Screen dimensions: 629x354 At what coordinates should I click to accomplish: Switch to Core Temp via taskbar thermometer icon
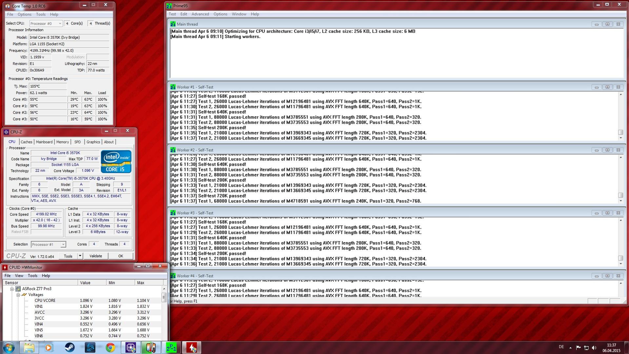click(x=151, y=347)
